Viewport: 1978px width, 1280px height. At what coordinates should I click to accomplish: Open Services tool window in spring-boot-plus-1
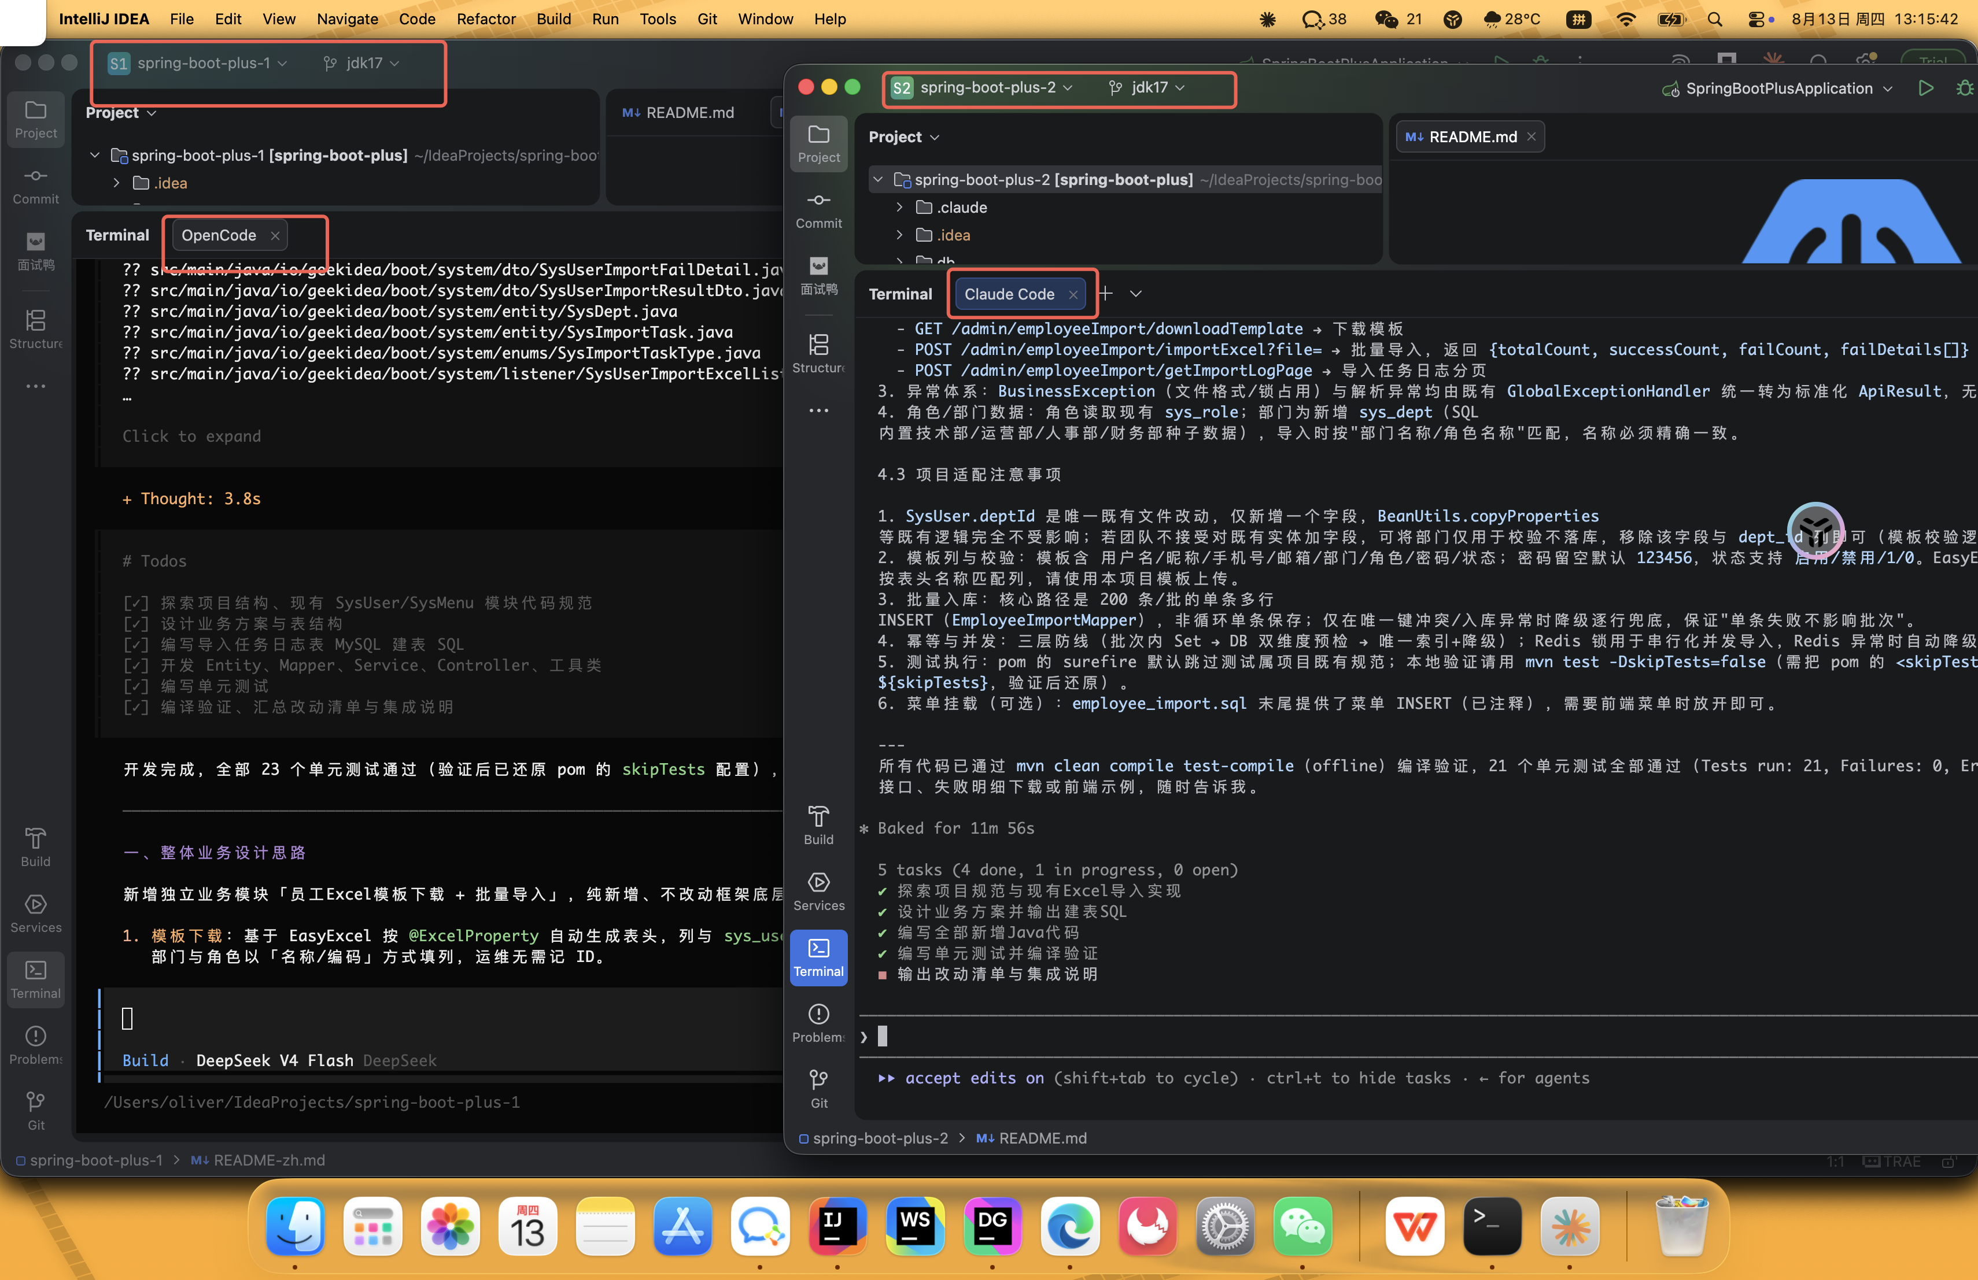click(x=36, y=913)
